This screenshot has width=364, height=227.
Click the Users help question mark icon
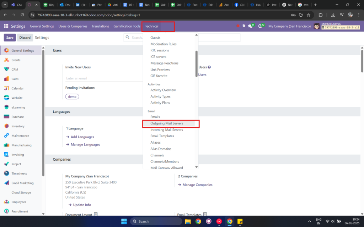coord(209,67)
